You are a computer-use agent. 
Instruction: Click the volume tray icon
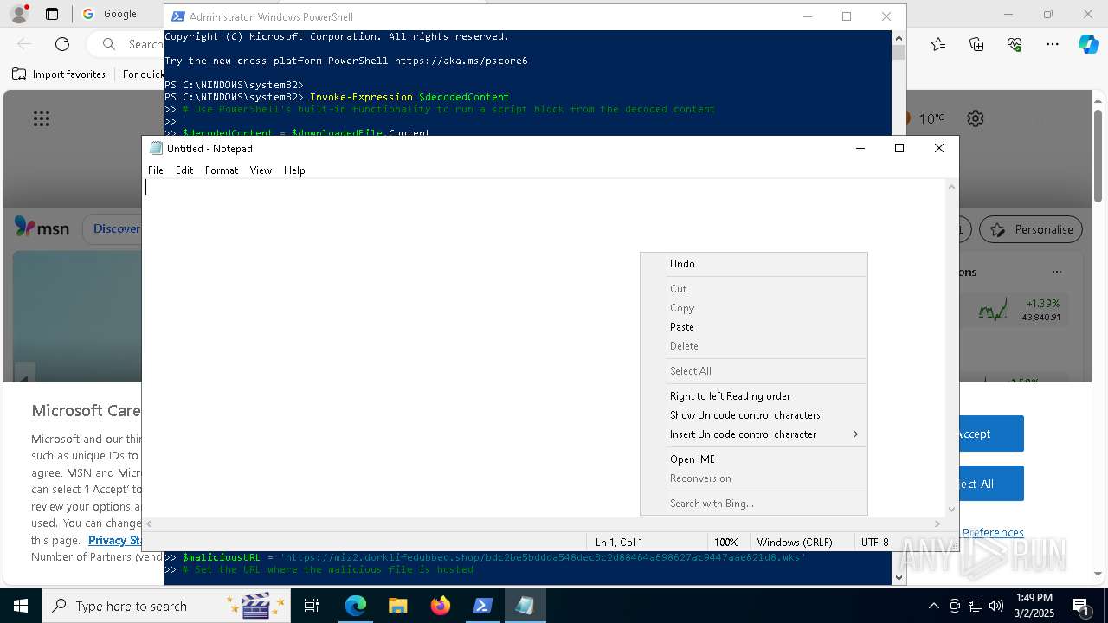click(996, 606)
